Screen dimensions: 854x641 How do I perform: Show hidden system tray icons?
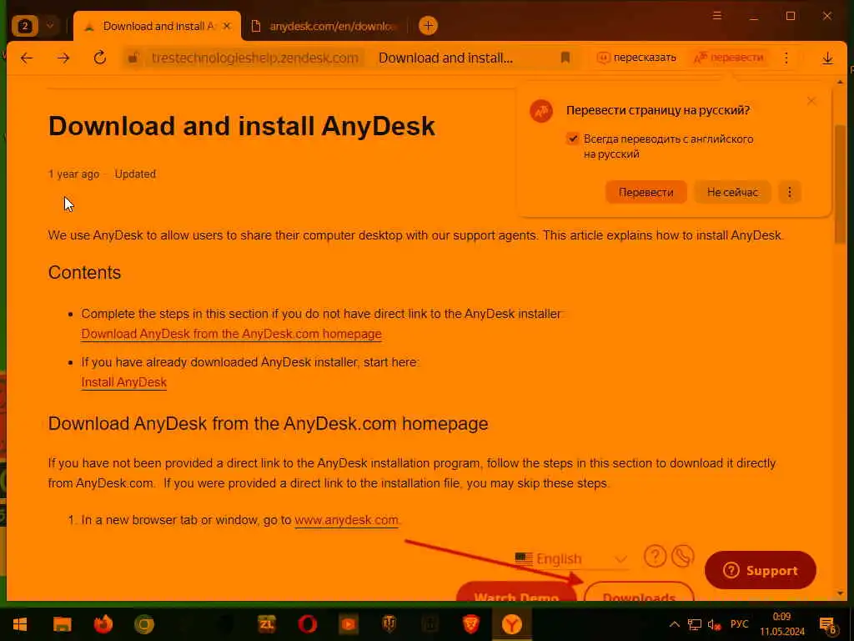pos(674,624)
